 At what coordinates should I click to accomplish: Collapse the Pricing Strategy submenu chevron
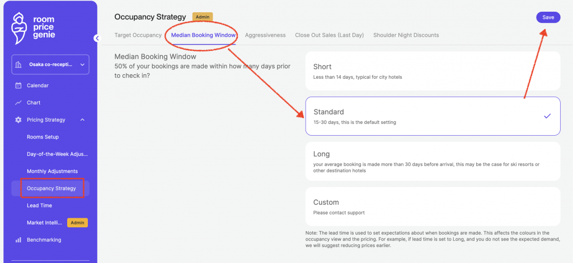83,120
